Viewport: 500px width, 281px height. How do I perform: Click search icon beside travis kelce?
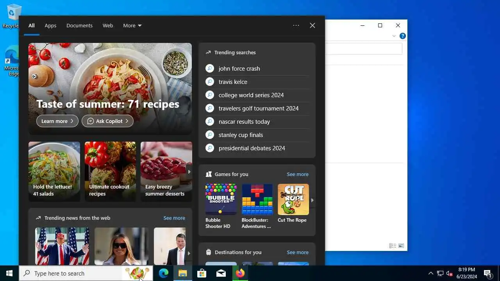click(x=210, y=82)
